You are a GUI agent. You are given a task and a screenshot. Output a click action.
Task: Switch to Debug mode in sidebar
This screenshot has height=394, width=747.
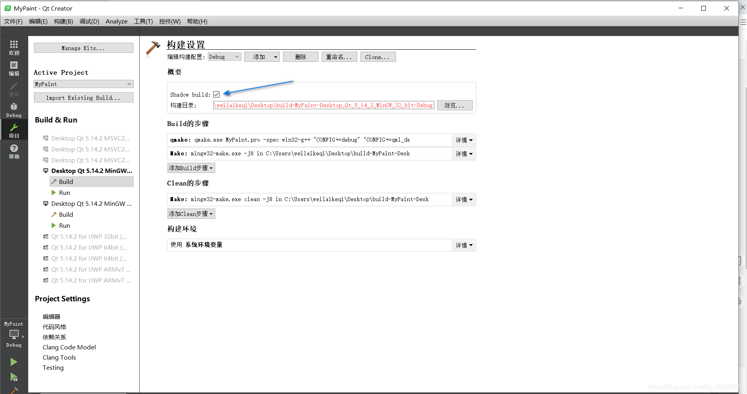(x=14, y=110)
